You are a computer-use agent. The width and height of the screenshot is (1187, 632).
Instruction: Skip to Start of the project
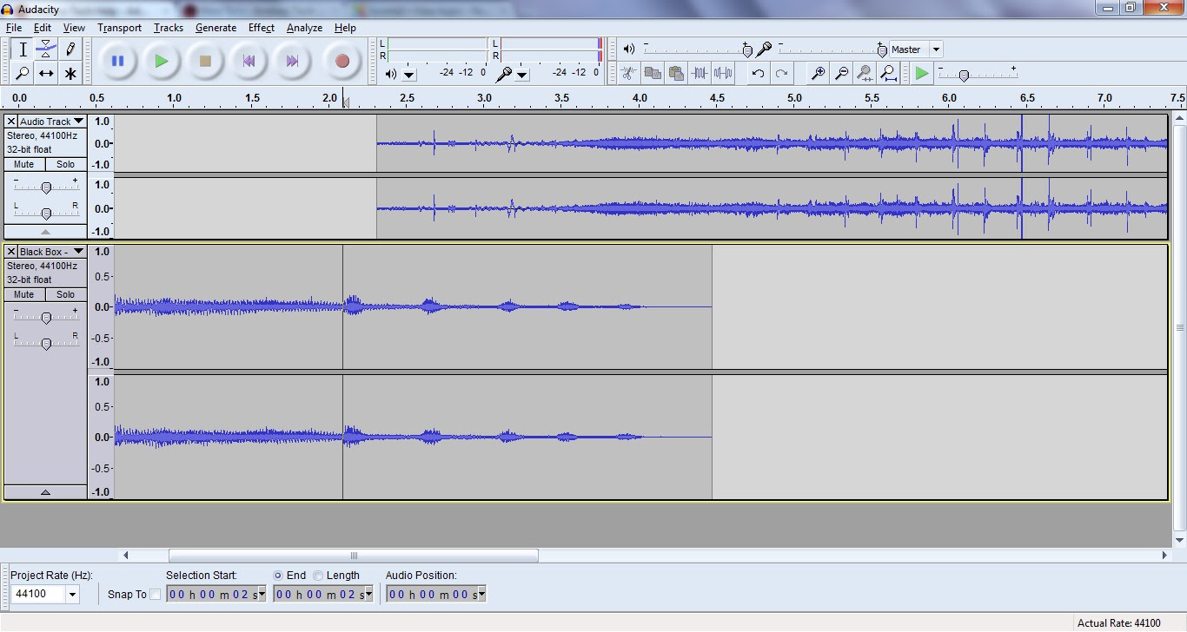point(249,61)
